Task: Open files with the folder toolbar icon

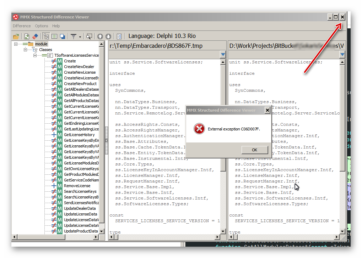Action: (16, 37)
